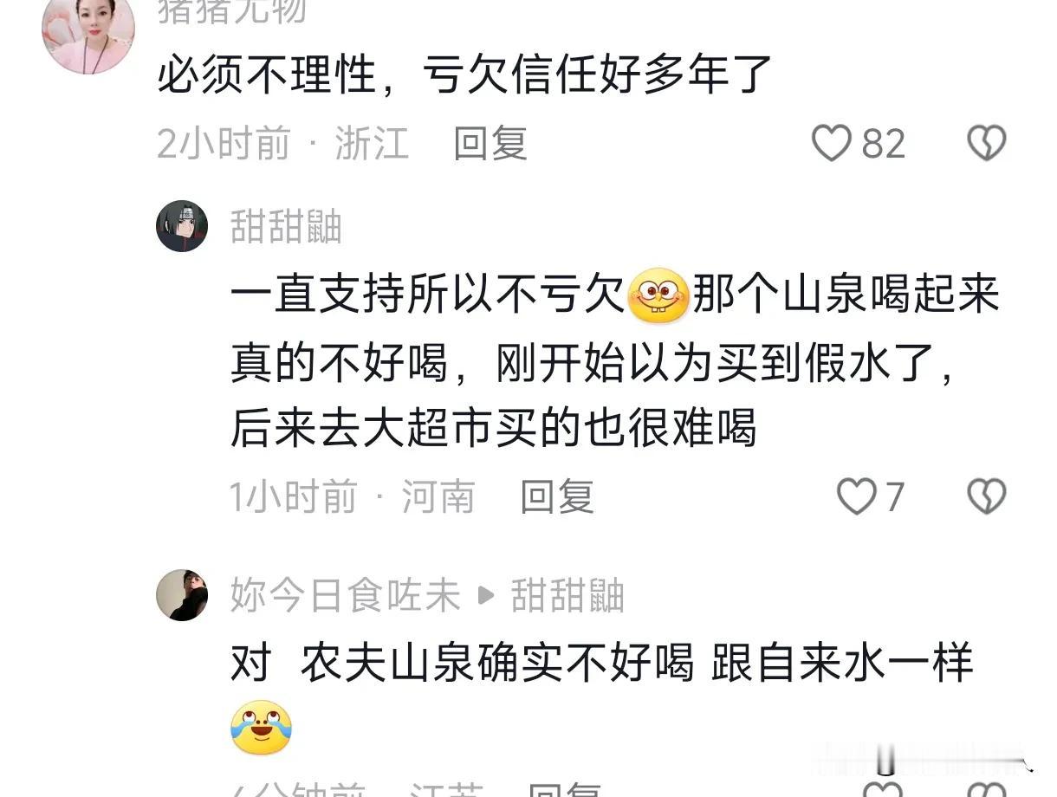
Task: Tap the crying-laughing emoji under 农夫山泉 comment
Action: [x=261, y=728]
